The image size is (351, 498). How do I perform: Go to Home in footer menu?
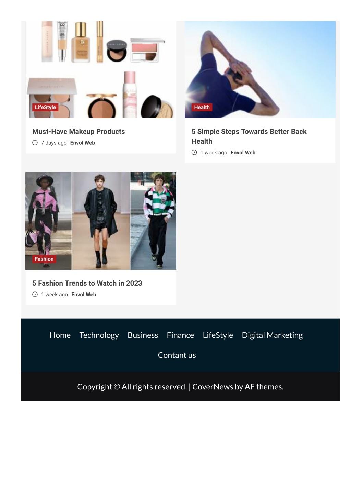60,335
